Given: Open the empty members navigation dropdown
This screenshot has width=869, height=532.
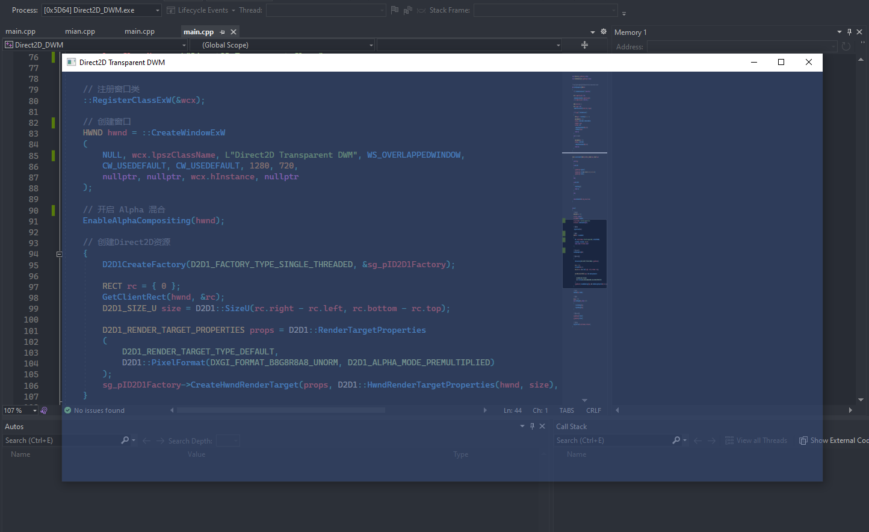Looking at the screenshot, I should pos(469,45).
